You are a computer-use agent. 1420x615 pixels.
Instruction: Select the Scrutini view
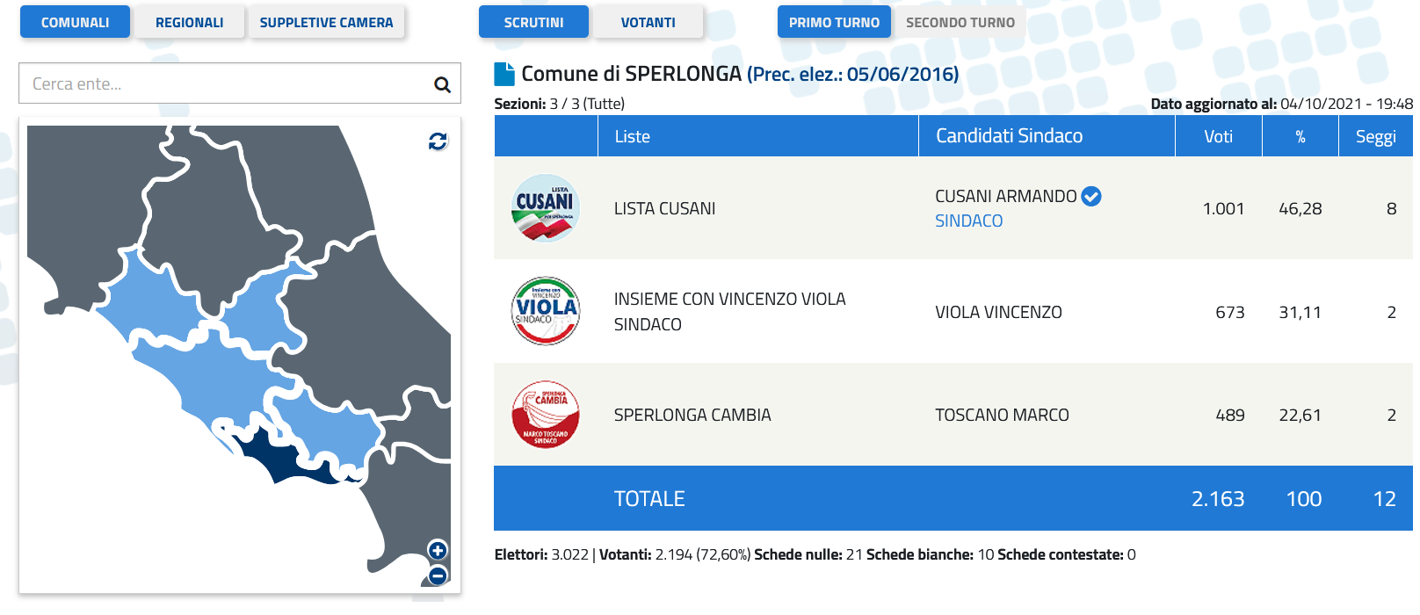[x=533, y=22]
